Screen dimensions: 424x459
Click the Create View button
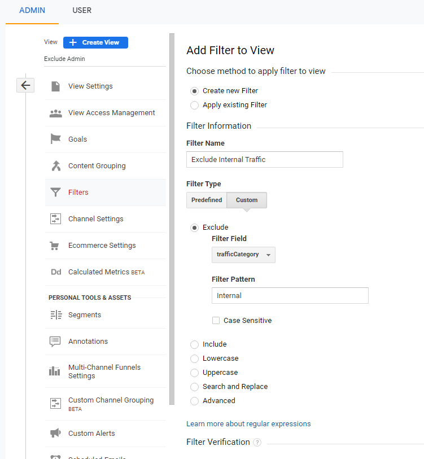coord(95,42)
